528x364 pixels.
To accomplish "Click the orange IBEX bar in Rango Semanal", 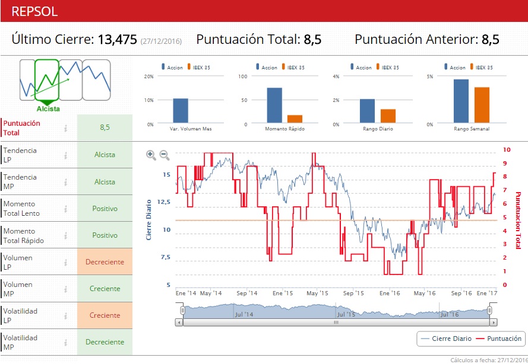I will point(482,105).
